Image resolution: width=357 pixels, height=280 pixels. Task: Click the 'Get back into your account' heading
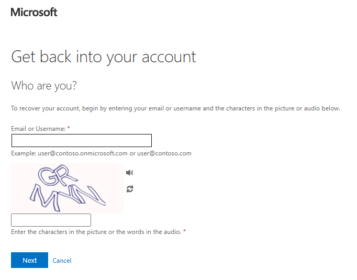[104, 57]
